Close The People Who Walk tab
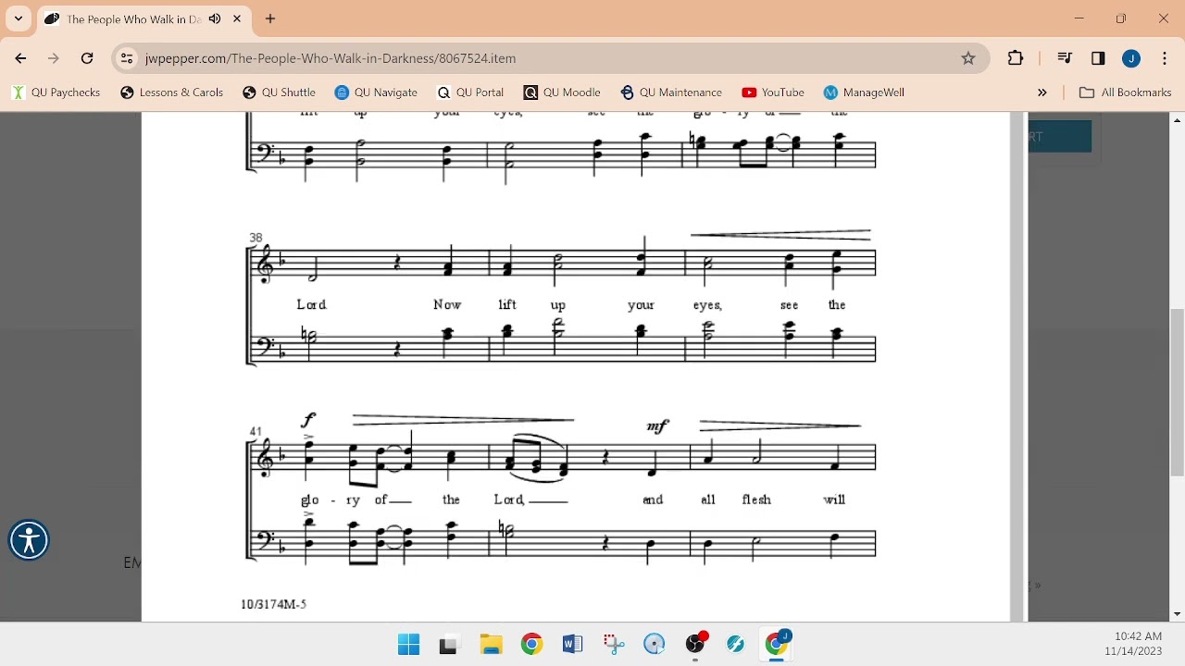This screenshot has width=1185, height=666. [x=238, y=18]
